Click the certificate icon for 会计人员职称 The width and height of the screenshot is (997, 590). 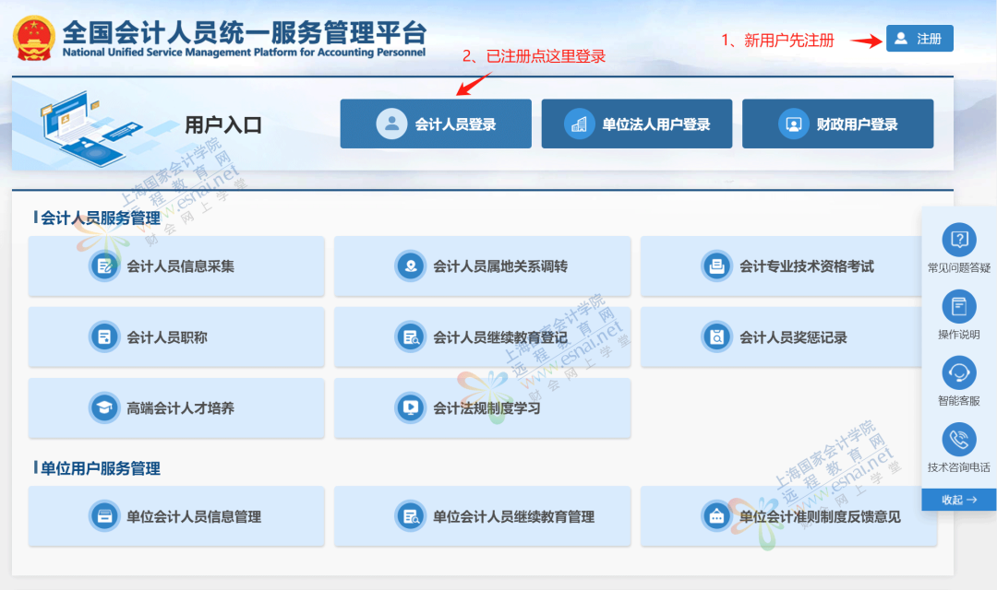click(104, 337)
